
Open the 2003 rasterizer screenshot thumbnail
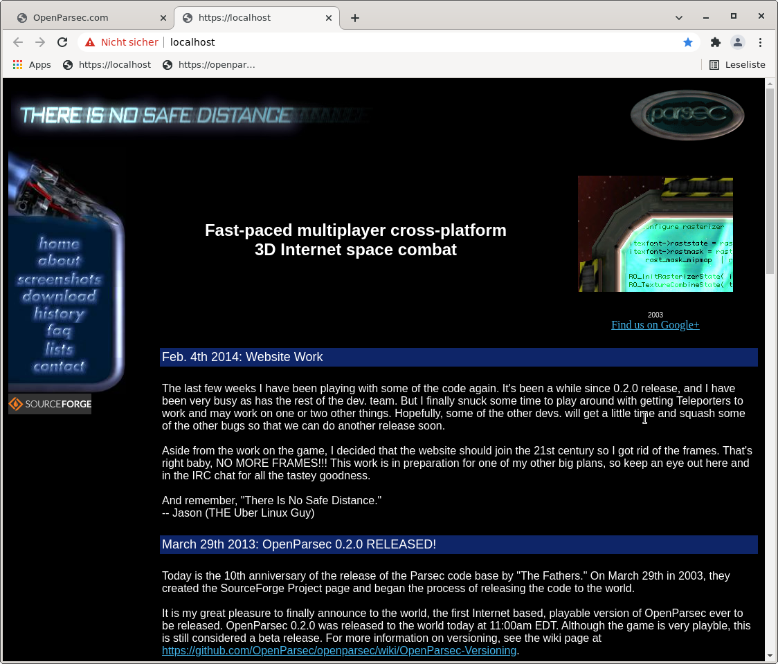655,234
